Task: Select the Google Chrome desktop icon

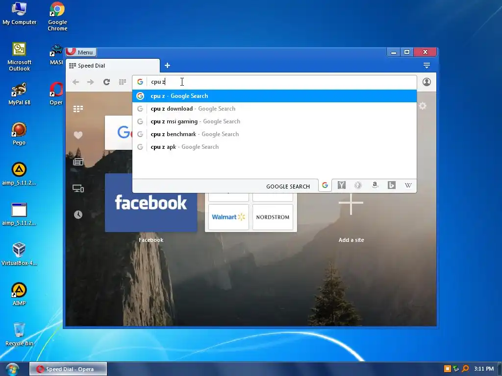Action: coord(57,17)
